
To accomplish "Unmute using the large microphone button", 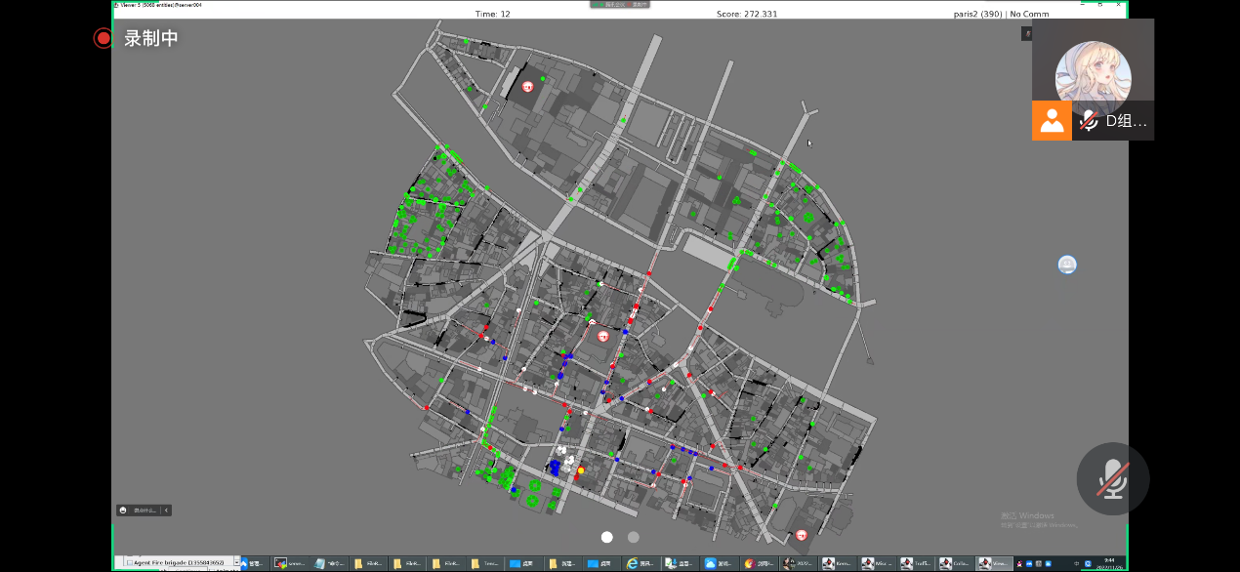I will click(1112, 479).
